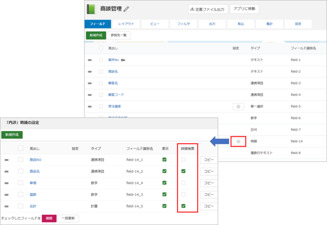Open the 商品NO field link
This screenshot has height=225, width=327.
(x=36, y=160)
